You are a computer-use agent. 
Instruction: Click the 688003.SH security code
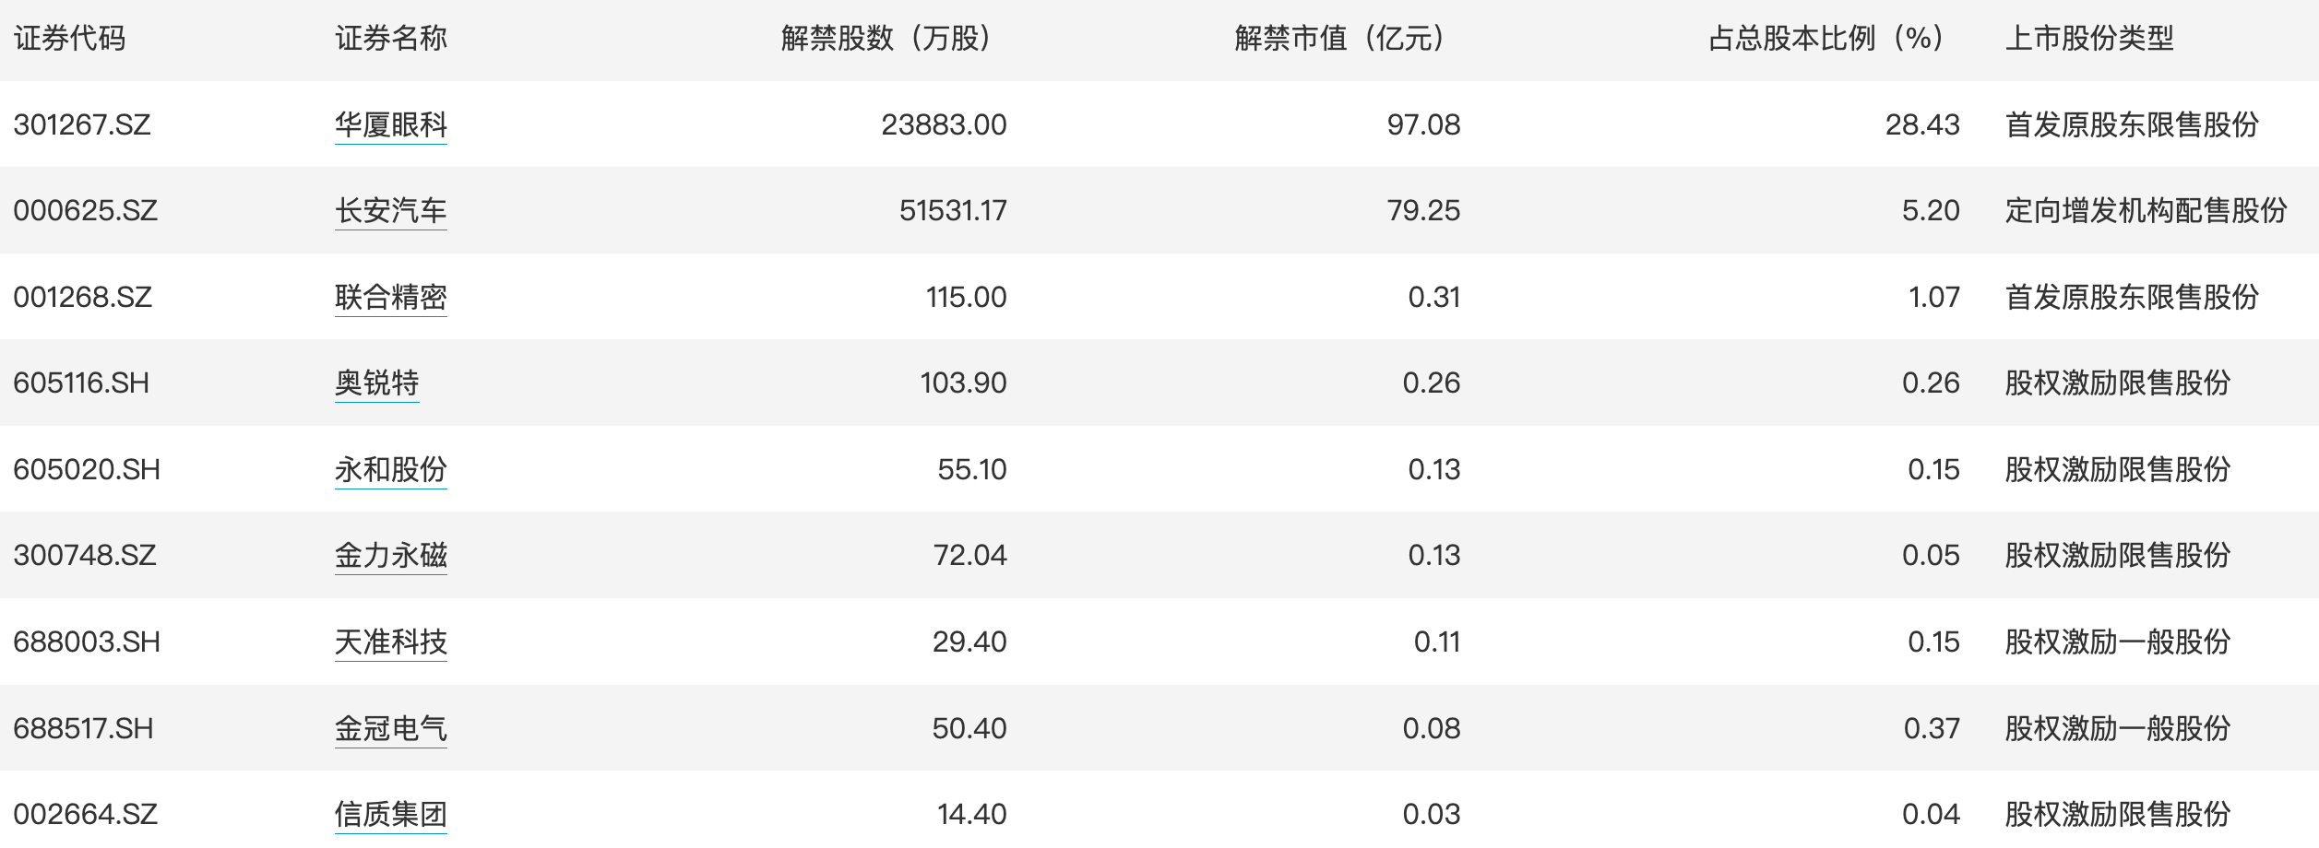[x=87, y=642]
